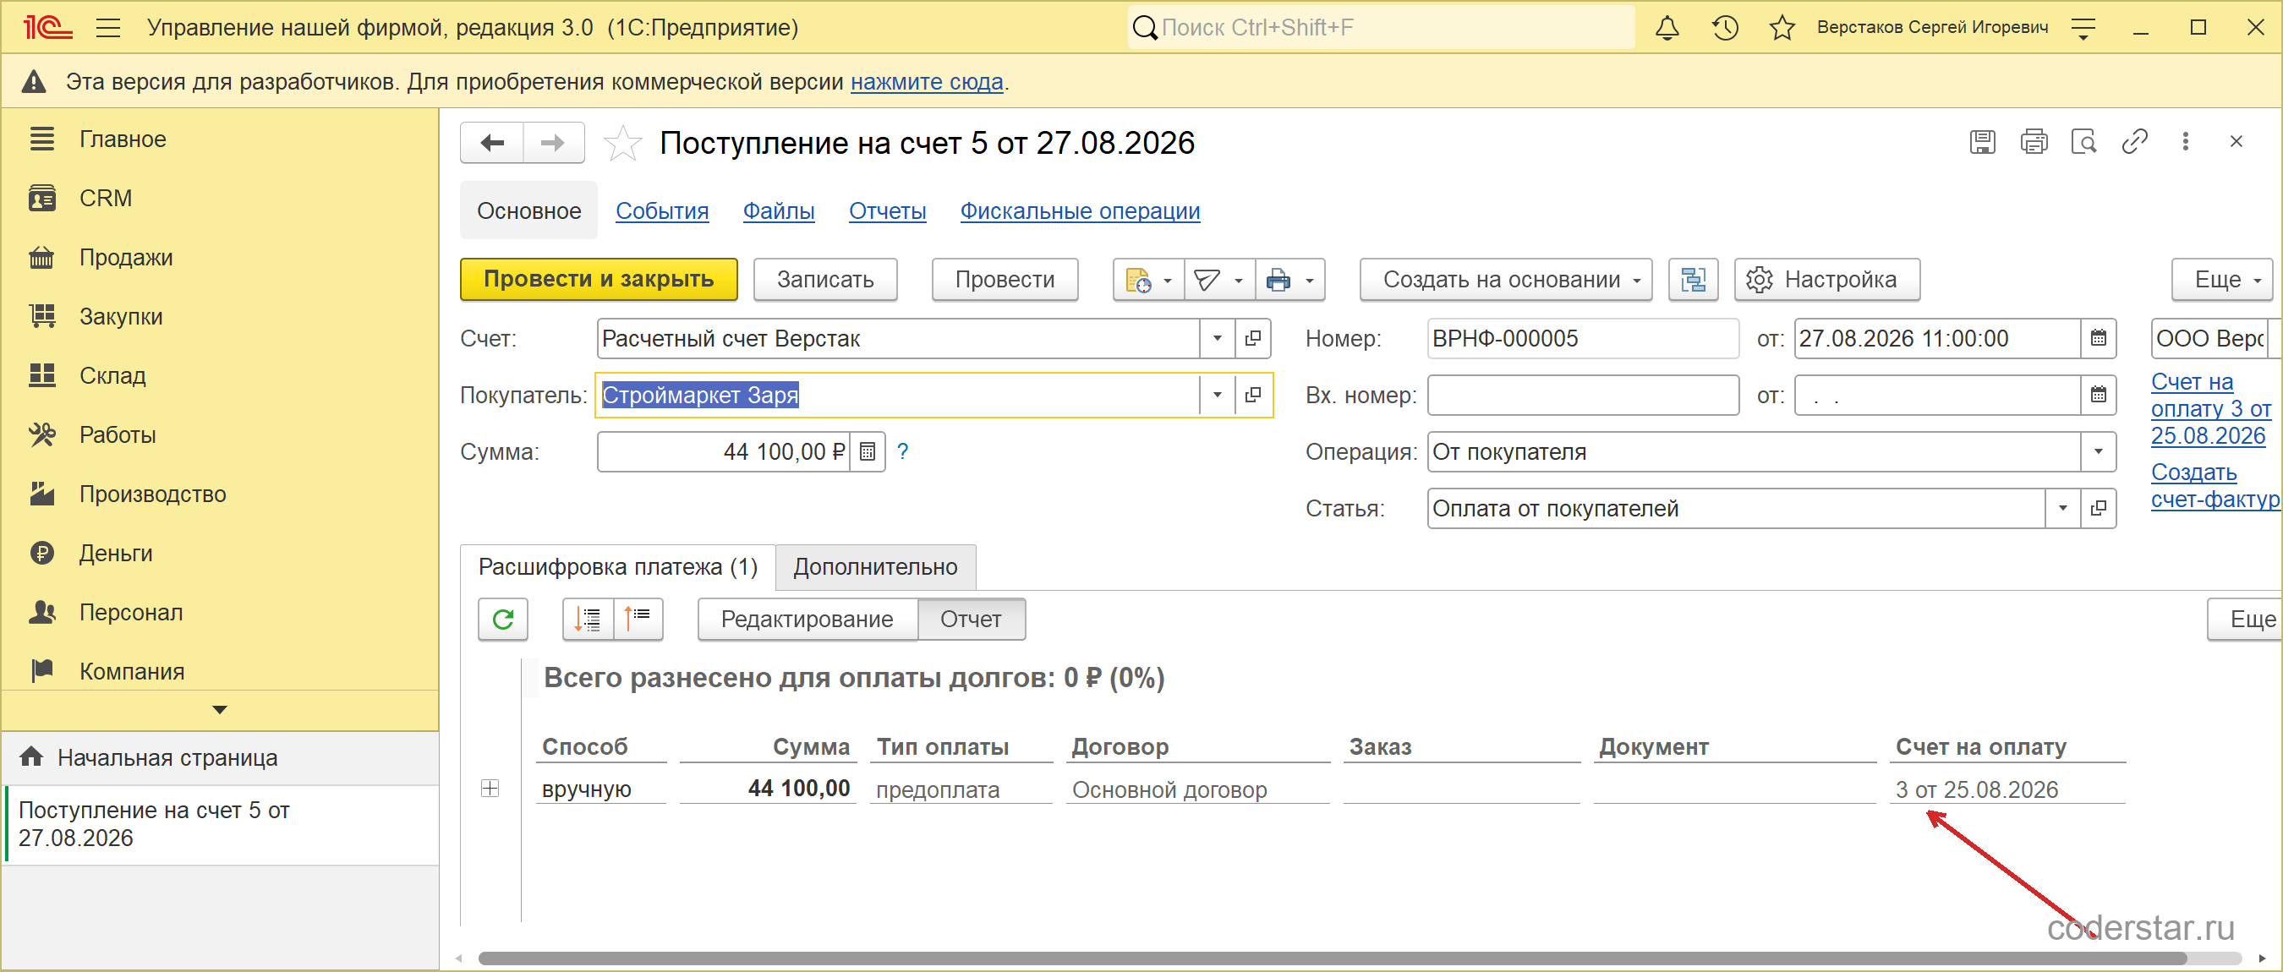Open favorites star in title bar

point(1782,27)
